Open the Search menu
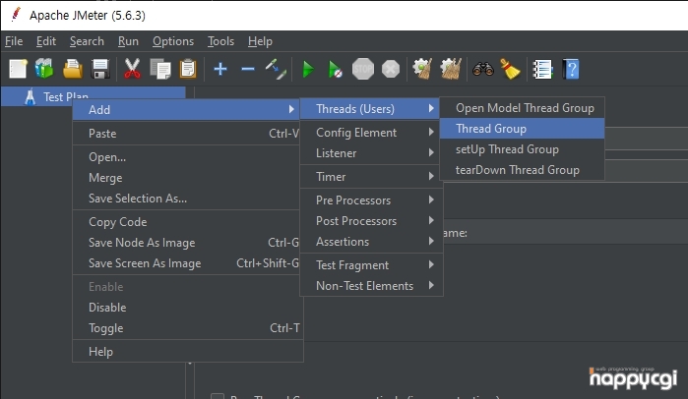The image size is (688, 399). click(x=87, y=41)
